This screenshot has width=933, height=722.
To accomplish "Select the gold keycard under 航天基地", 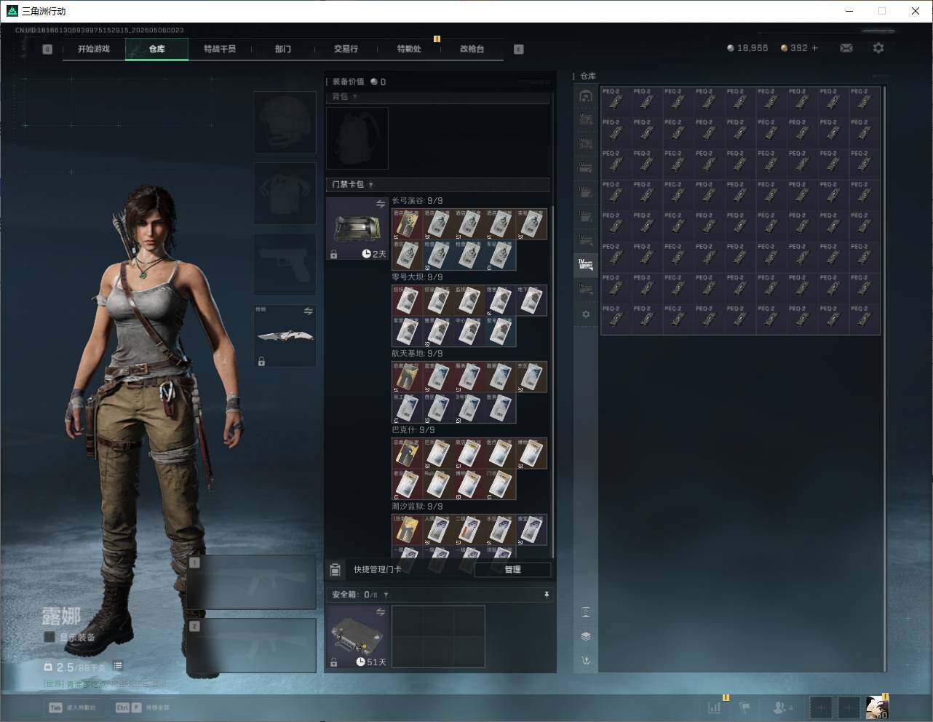I will (x=408, y=377).
